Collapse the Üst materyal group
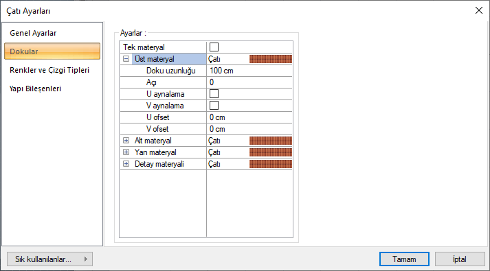Screen dimensions: 490x271 [x=126, y=58]
